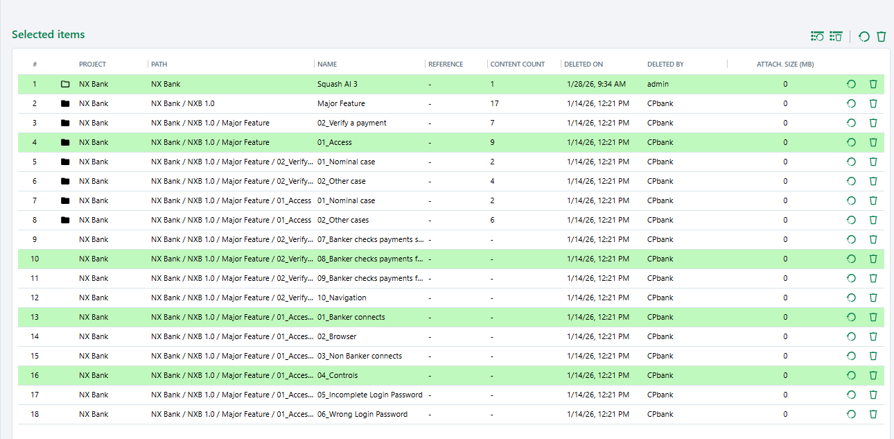Select the 02_Browser row

coord(337,336)
